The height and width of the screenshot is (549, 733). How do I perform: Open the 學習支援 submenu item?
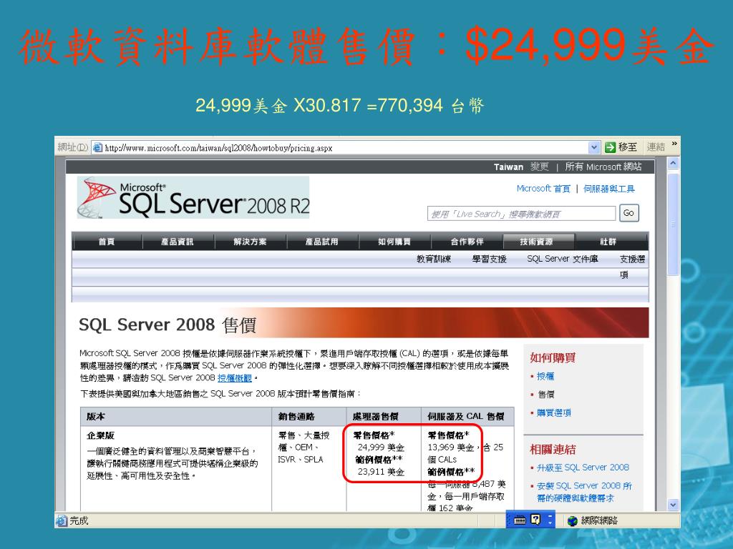[x=490, y=259]
